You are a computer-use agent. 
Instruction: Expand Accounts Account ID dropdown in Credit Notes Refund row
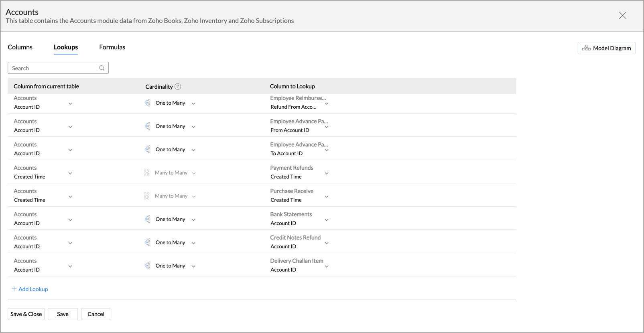tap(70, 243)
